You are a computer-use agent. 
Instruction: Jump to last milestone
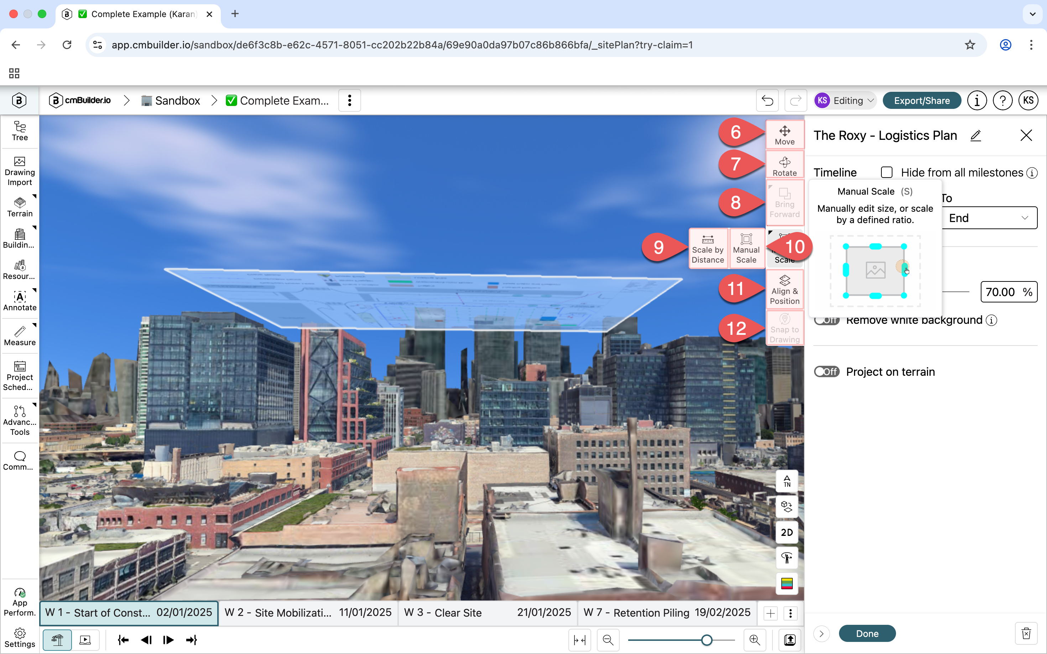click(191, 640)
